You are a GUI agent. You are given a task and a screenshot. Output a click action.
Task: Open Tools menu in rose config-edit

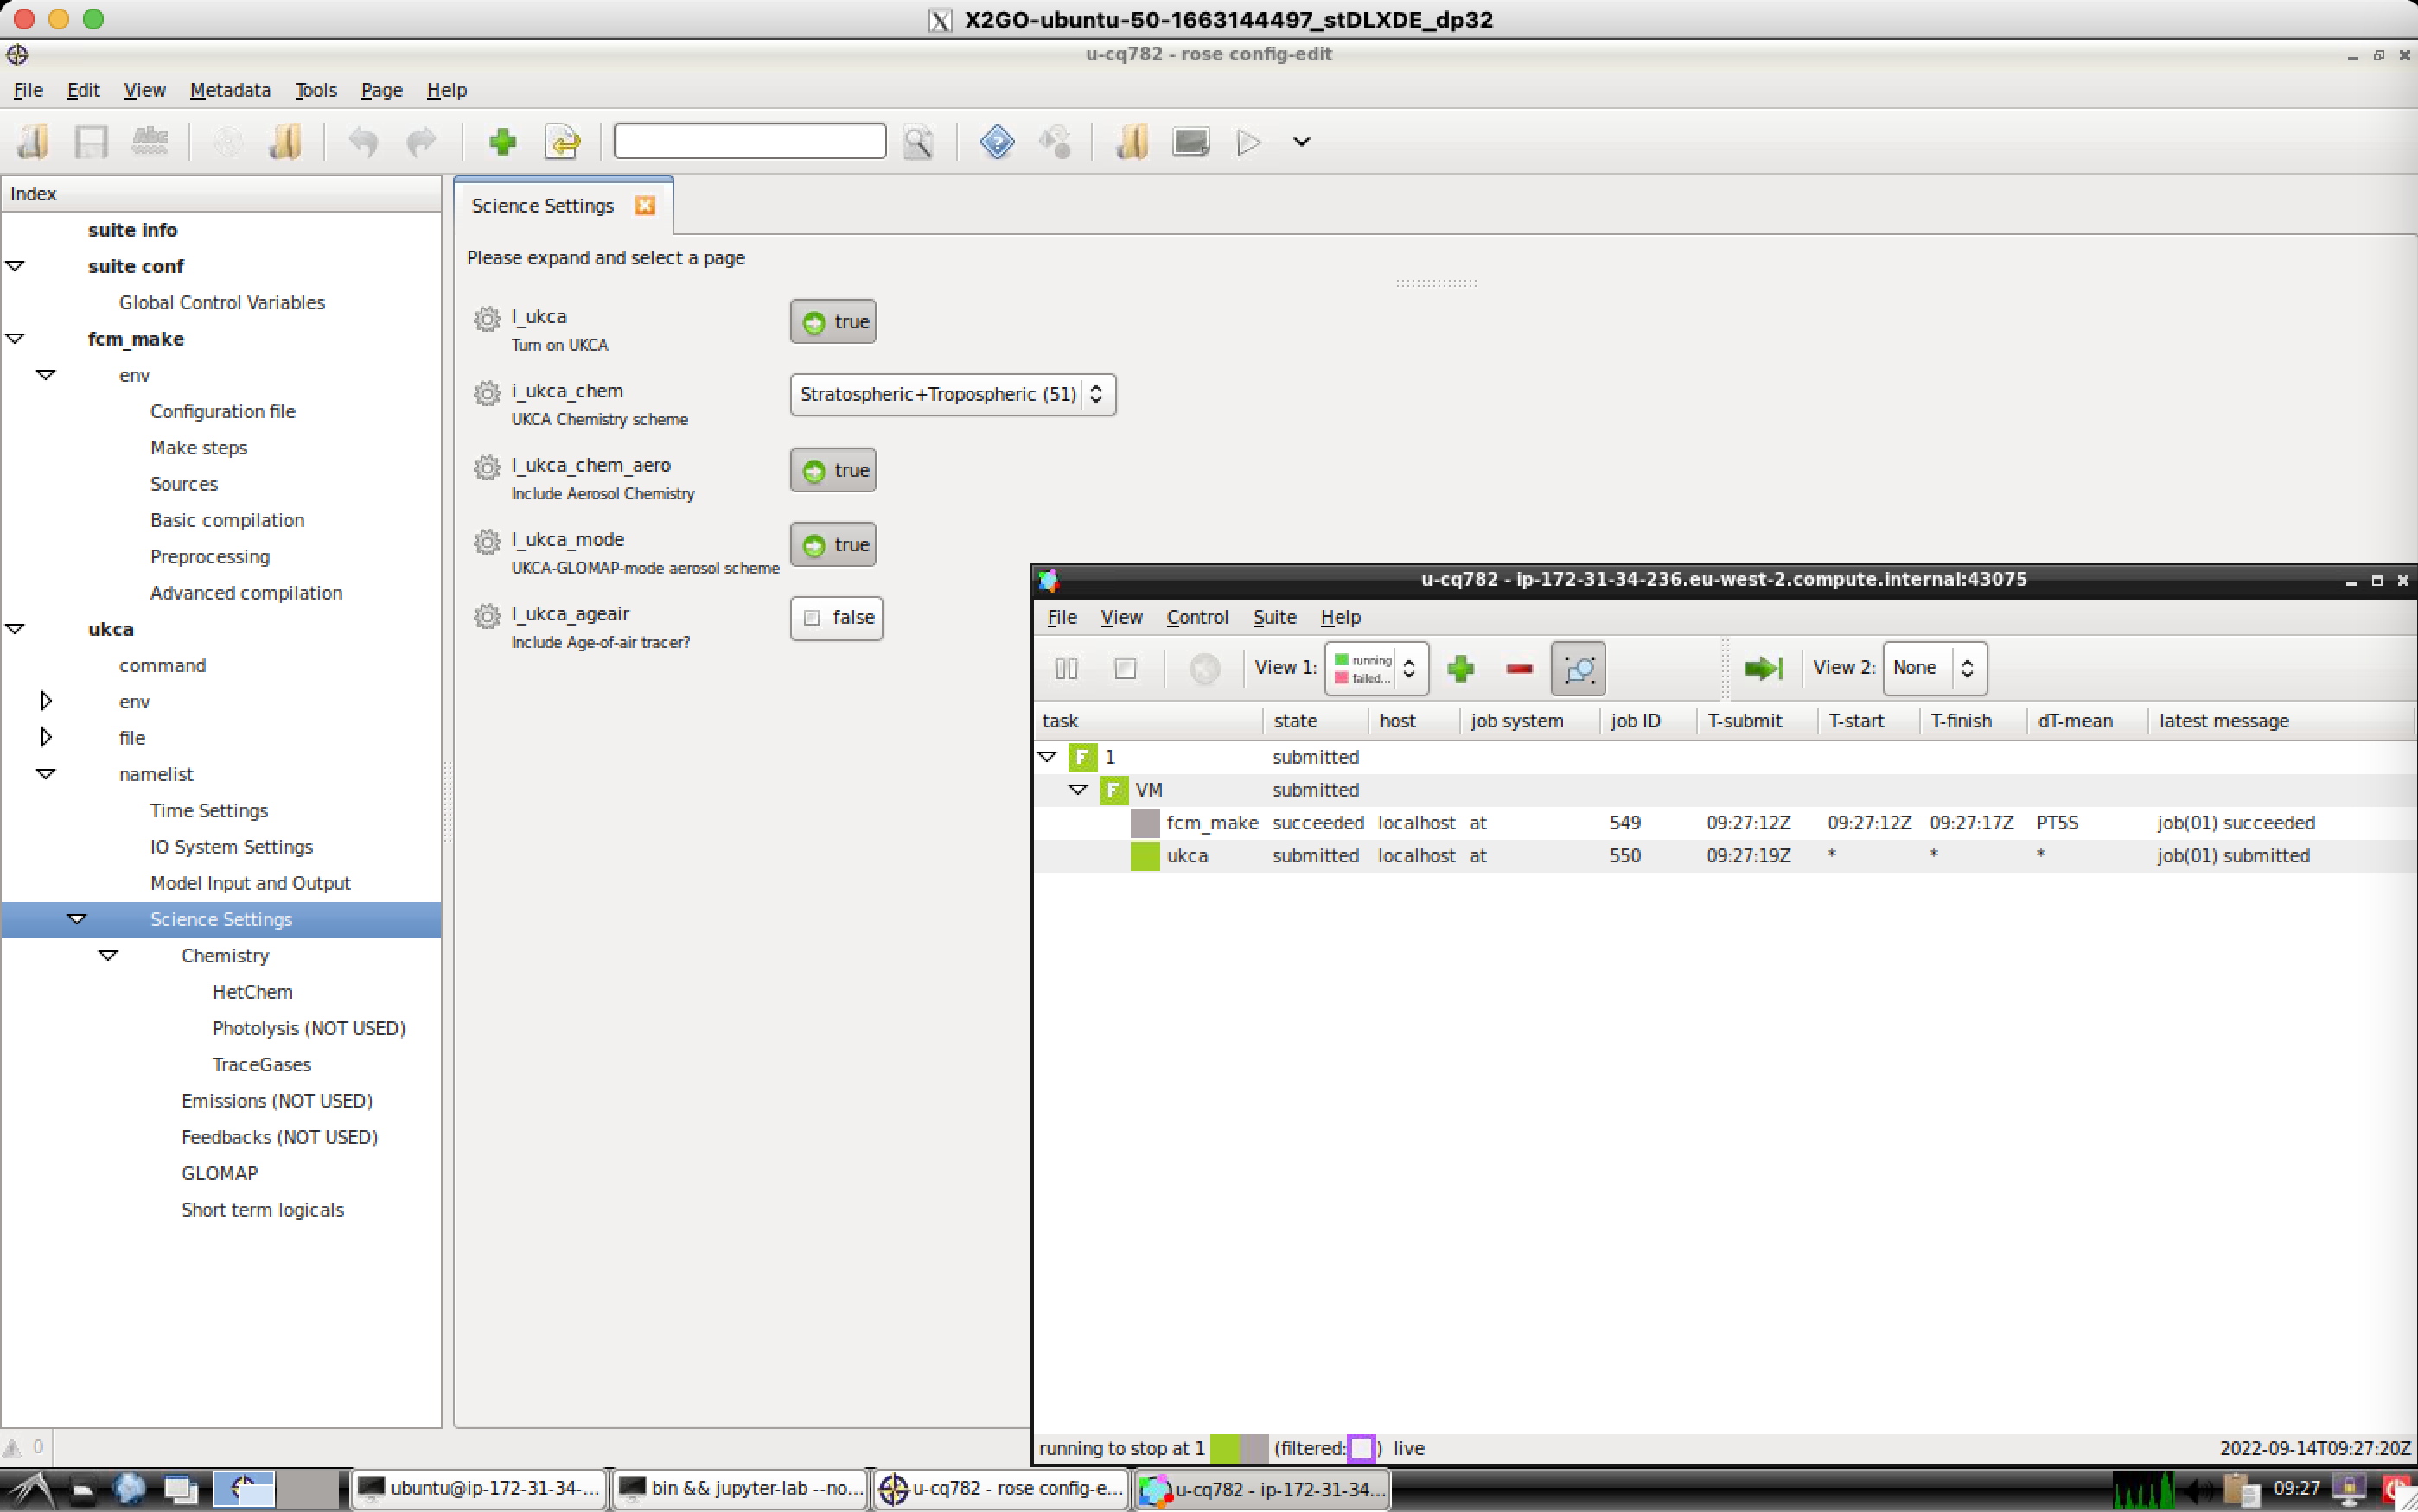[x=316, y=90]
